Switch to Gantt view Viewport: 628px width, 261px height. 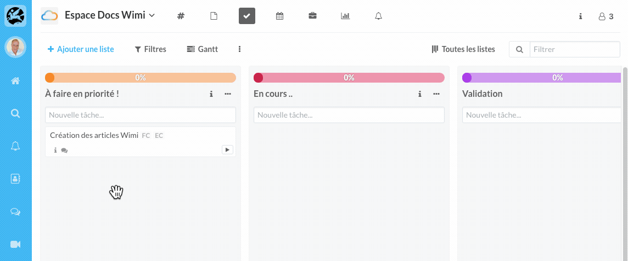[202, 49]
